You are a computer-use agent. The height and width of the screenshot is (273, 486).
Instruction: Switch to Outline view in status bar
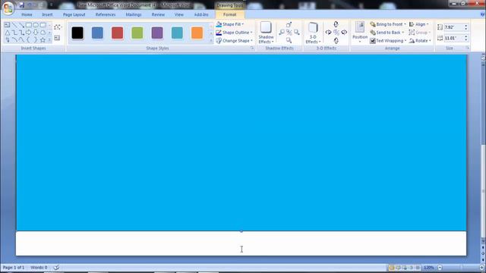(412, 268)
